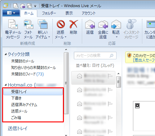The height and width of the screenshot is (136, 155).
Task: Open the 送信トレイ folder
Action: pos(17,128)
